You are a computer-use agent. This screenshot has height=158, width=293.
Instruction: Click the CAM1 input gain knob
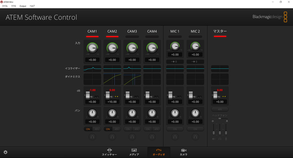pos(92,48)
